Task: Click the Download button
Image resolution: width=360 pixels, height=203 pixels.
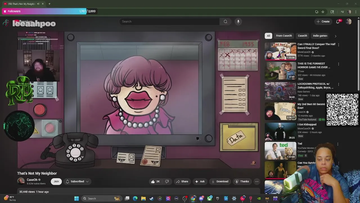Action: [220, 182]
